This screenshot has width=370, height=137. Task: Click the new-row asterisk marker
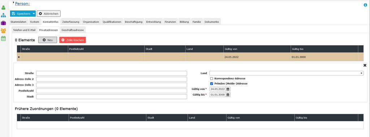click(x=19, y=57)
